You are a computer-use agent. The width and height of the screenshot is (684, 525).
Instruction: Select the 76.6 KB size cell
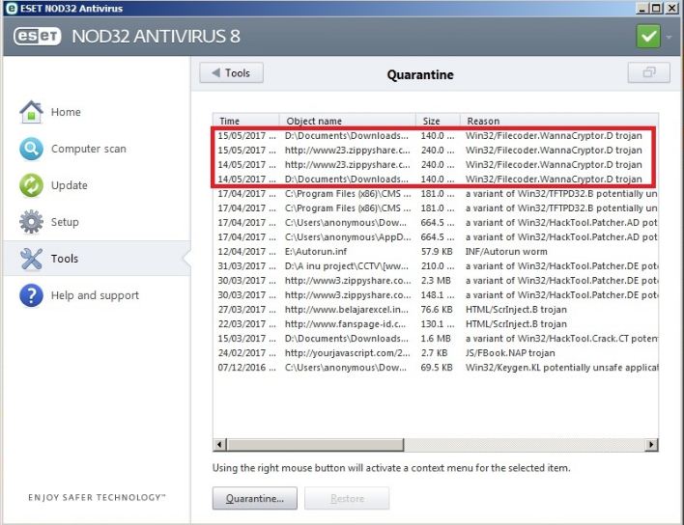437,310
